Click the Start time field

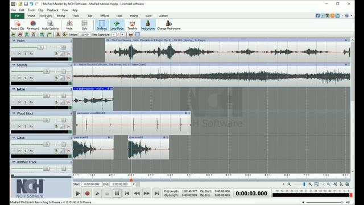(92, 184)
